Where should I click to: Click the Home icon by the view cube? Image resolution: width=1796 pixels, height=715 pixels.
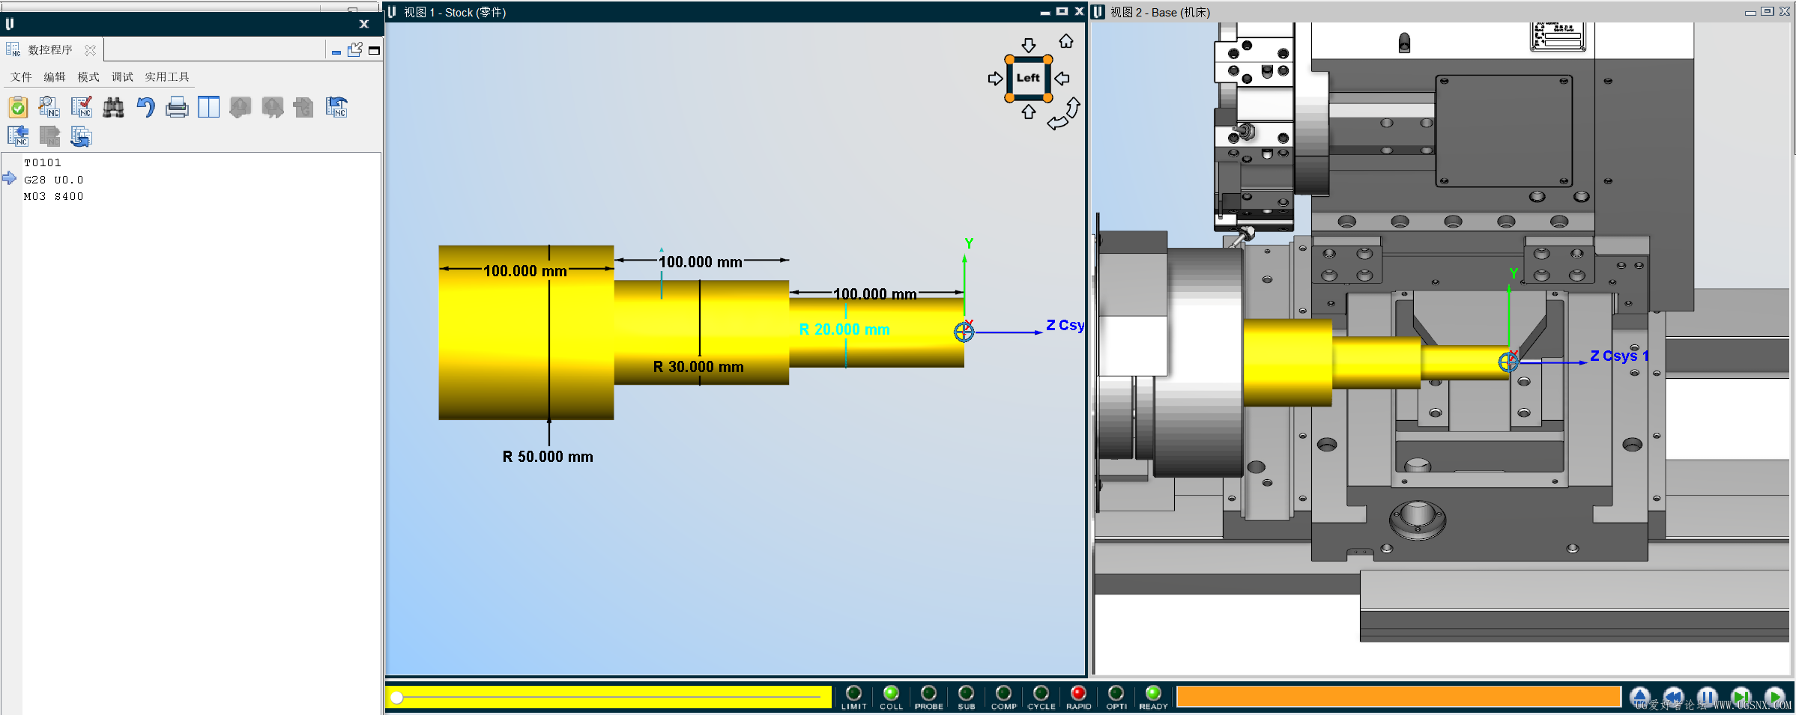click(x=1065, y=41)
